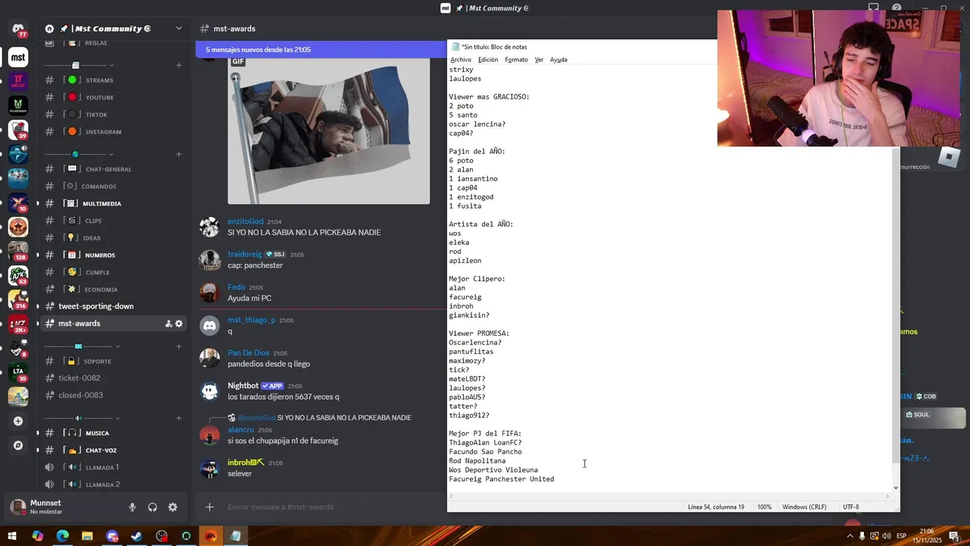Screen dimensions: 970x546
Task: Open server icon with 39 badge
Action: (x=18, y=130)
